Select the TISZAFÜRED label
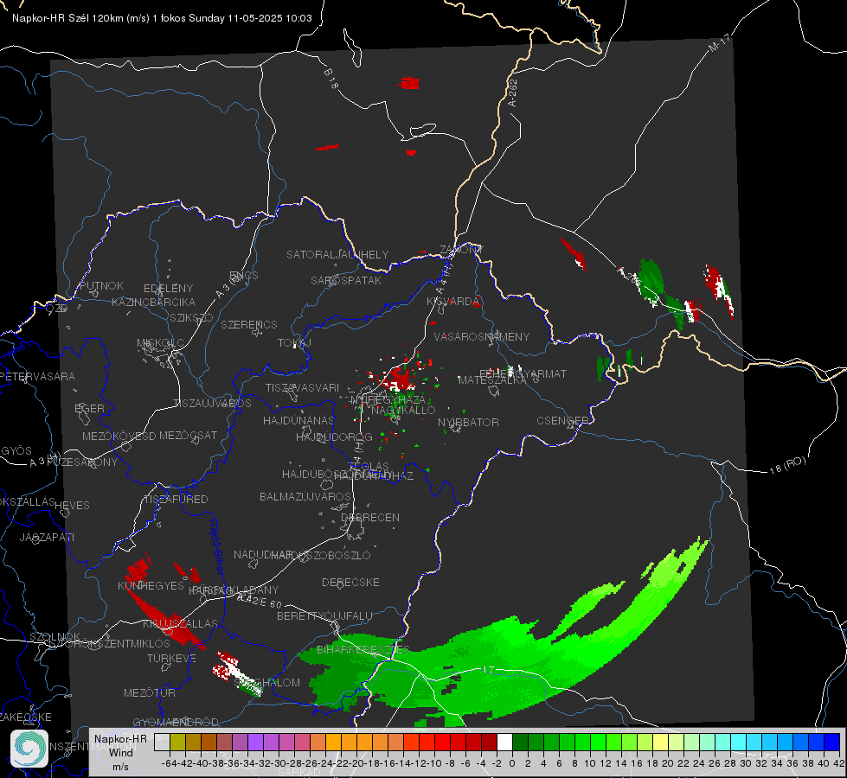This screenshot has width=847, height=778. pyautogui.click(x=176, y=500)
